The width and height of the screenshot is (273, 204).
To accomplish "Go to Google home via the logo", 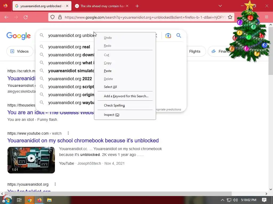I will 18,36.
